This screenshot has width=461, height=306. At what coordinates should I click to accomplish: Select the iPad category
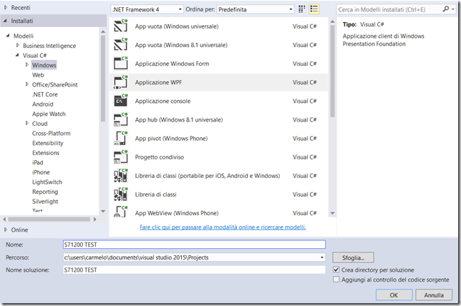click(x=38, y=162)
